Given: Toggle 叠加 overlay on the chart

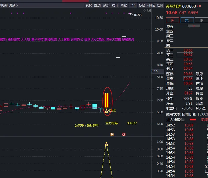Looking at the screenshot, I should (x=97, y=5).
